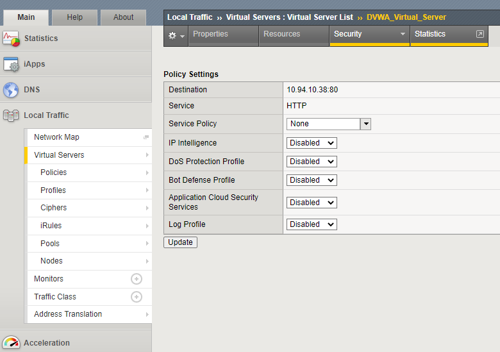This screenshot has width=500, height=352.
Task: Open the DoS Protection Profile dropdown
Action: [312, 162]
